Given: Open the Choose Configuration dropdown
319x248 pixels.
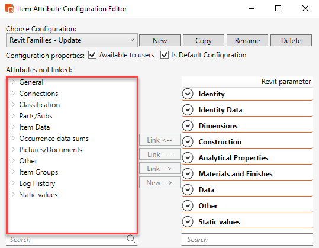Looking at the screenshot, I should click(x=72, y=40).
